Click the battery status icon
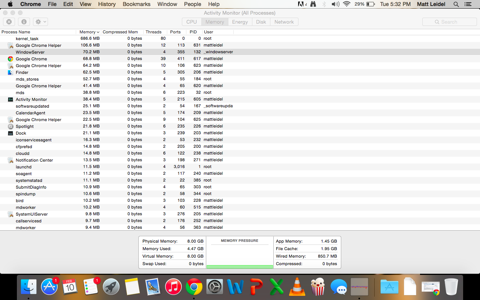The height and width of the screenshot is (300, 480). coord(370,4)
